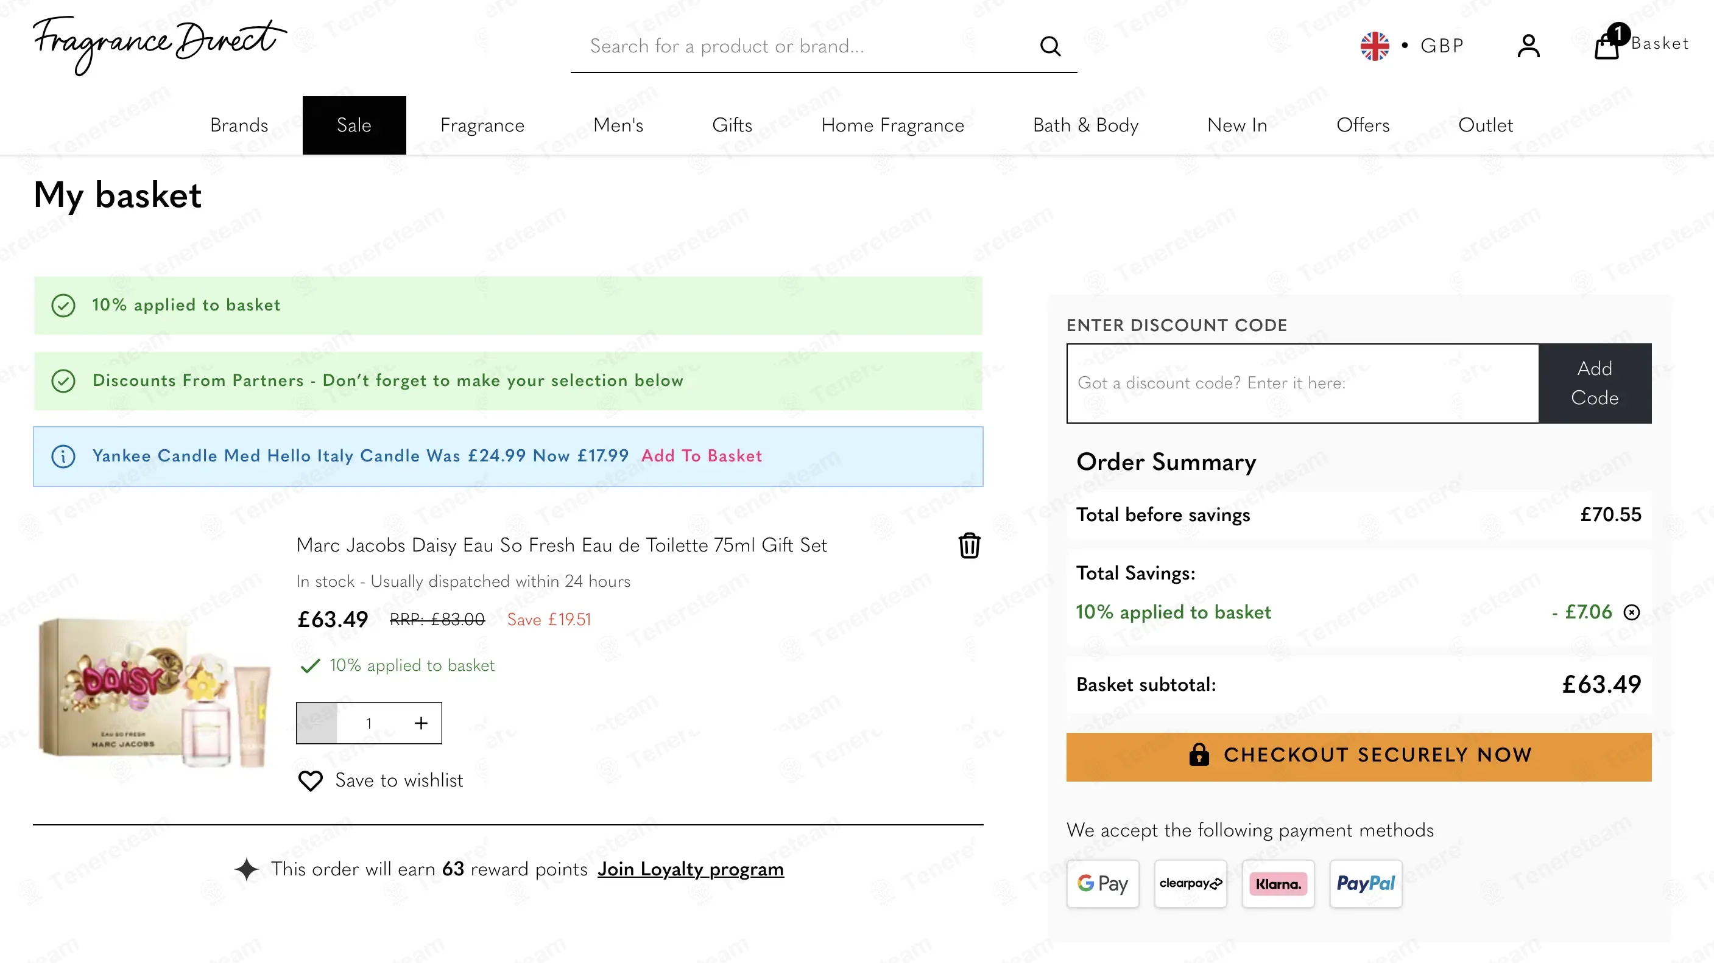
Task: Open the account profile icon
Action: coord(1528,46)
